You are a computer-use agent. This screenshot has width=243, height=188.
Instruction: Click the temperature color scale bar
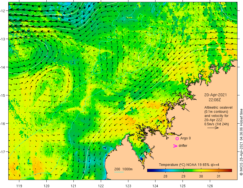pos(189,171)
